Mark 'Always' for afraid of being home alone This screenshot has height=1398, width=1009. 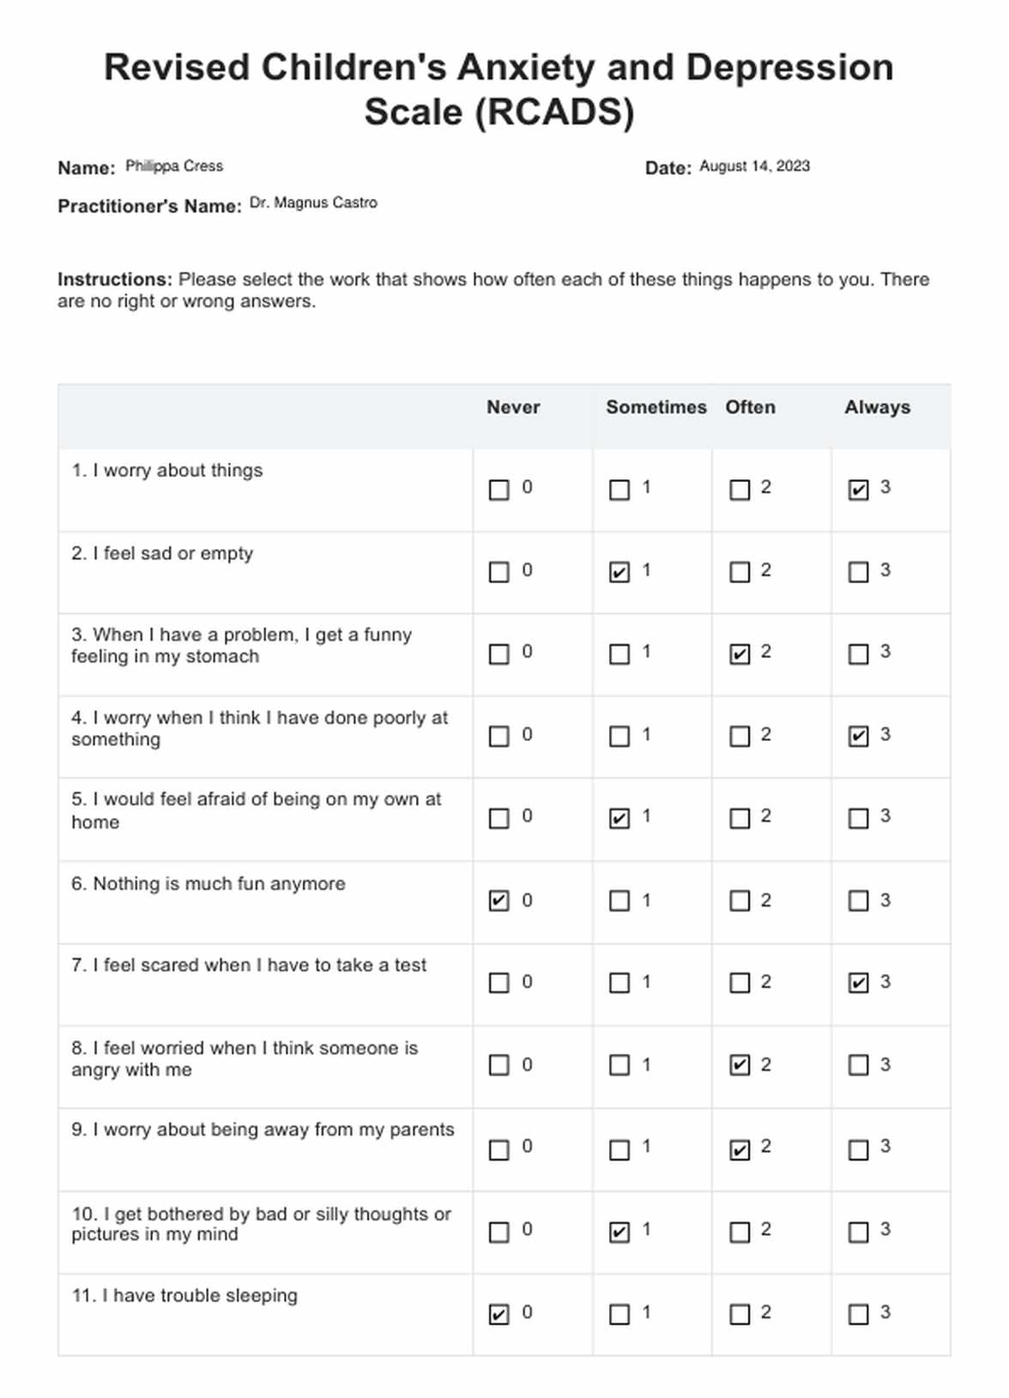coord(858,818)
